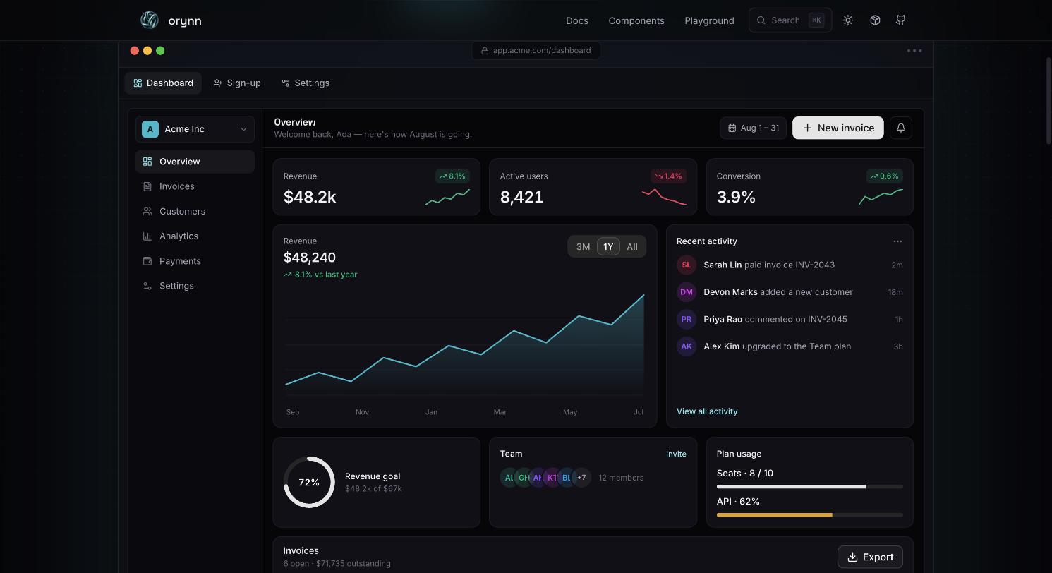Click the New invoice button
Viewport: 1052px width, 573px height.
click(x=838, y=128)
